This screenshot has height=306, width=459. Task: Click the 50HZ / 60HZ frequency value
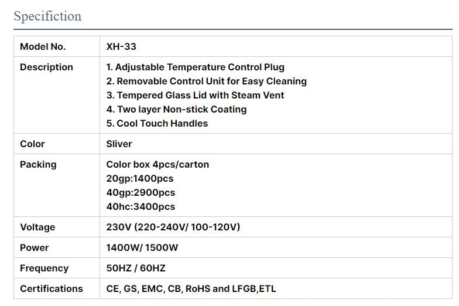point(136,268)
